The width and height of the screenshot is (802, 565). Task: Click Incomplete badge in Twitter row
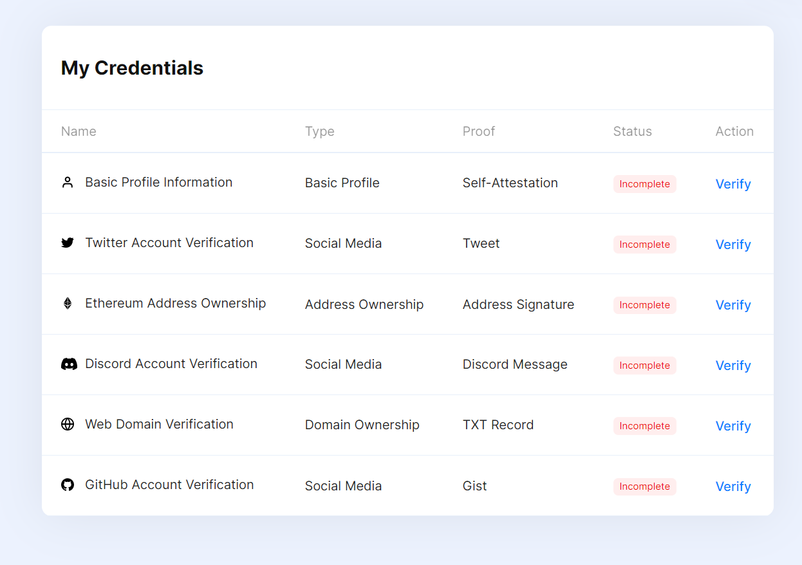pos(644,245)
